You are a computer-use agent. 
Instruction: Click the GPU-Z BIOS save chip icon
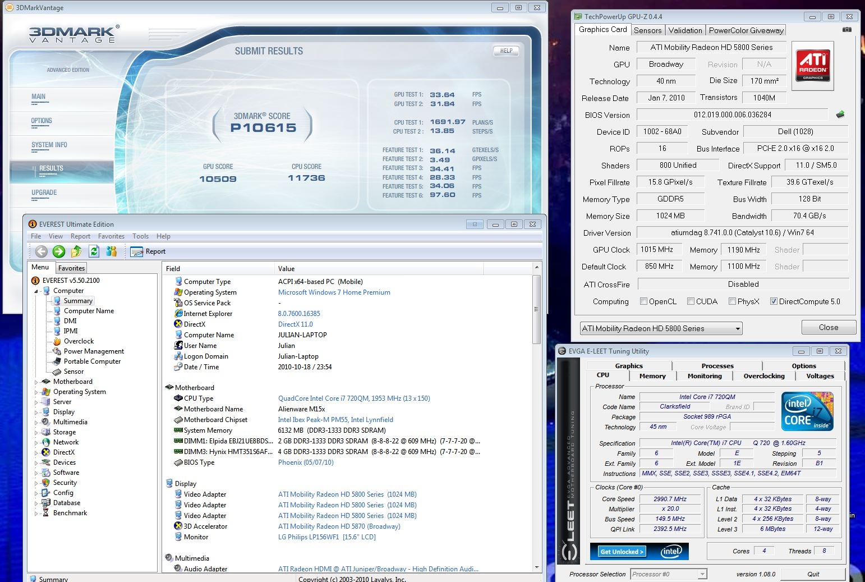click(x=840, y=114)
